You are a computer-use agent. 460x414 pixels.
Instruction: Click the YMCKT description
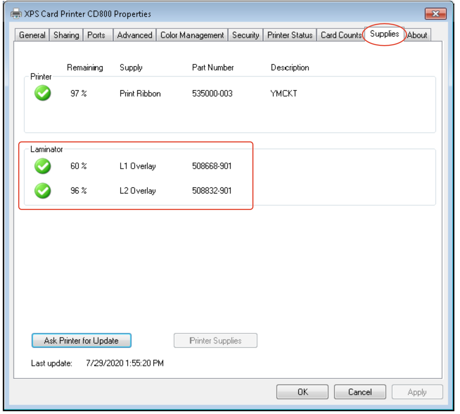click(284, 93)
